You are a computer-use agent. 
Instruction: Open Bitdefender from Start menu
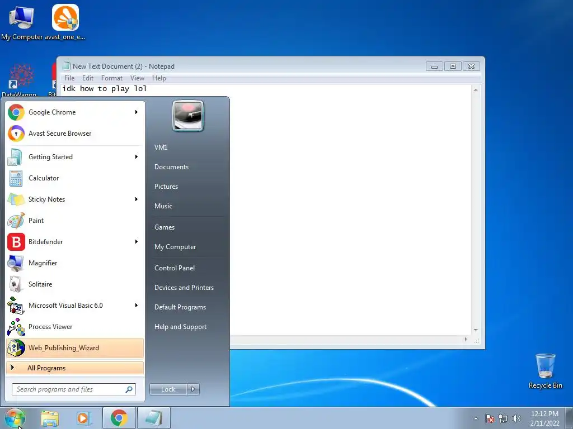click(x=75, y=241)
